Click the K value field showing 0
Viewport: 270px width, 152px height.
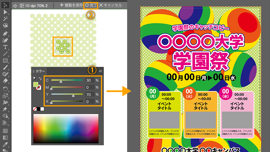pyautogui.click(x=90, y=102)
